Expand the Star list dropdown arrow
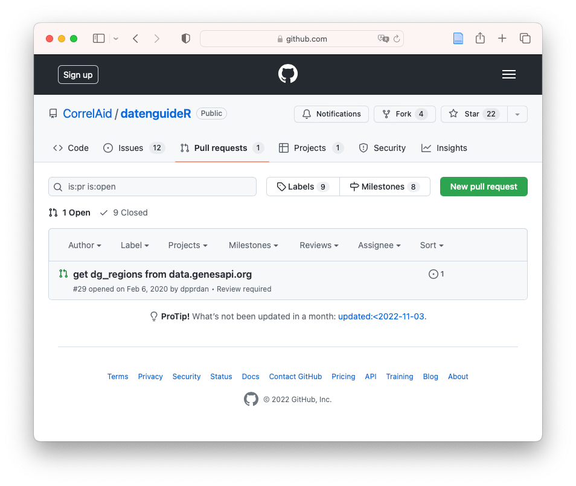576x486 pixels. (x=517, y=114)
